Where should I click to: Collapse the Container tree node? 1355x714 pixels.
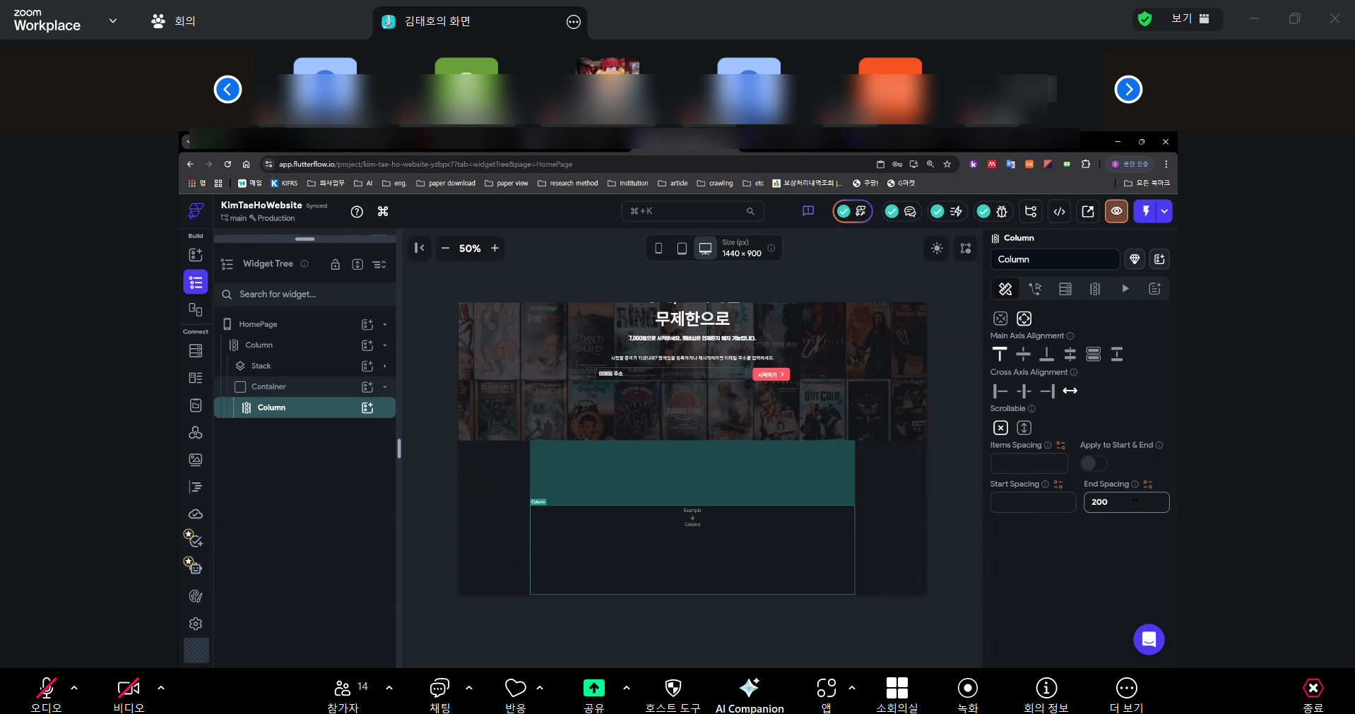click(385, 387)
